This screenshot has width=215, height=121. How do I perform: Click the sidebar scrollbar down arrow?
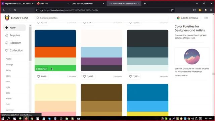[x=30, y=112]
